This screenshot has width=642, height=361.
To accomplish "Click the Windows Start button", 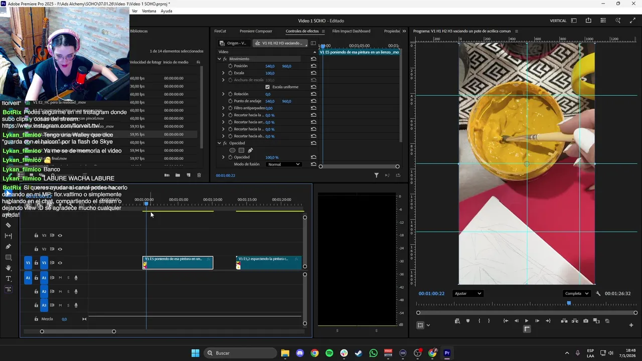I will pos(195,353).
